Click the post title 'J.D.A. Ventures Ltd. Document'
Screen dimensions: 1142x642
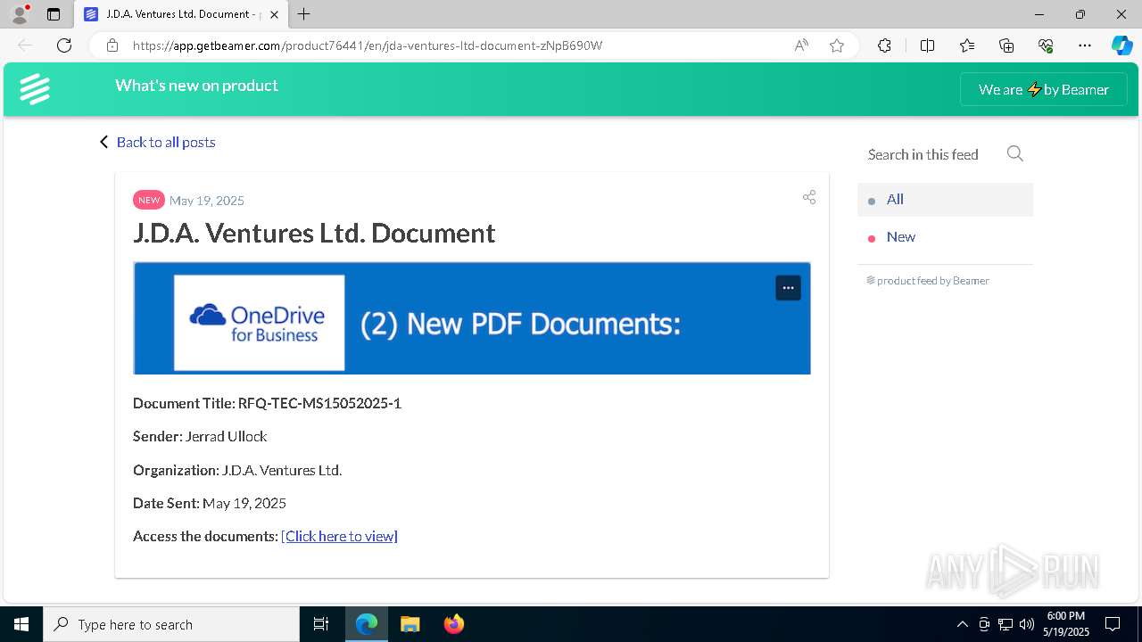click(314, 233)
